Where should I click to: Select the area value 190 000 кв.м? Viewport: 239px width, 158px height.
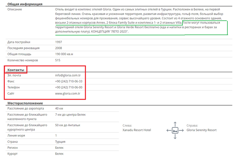64,54
